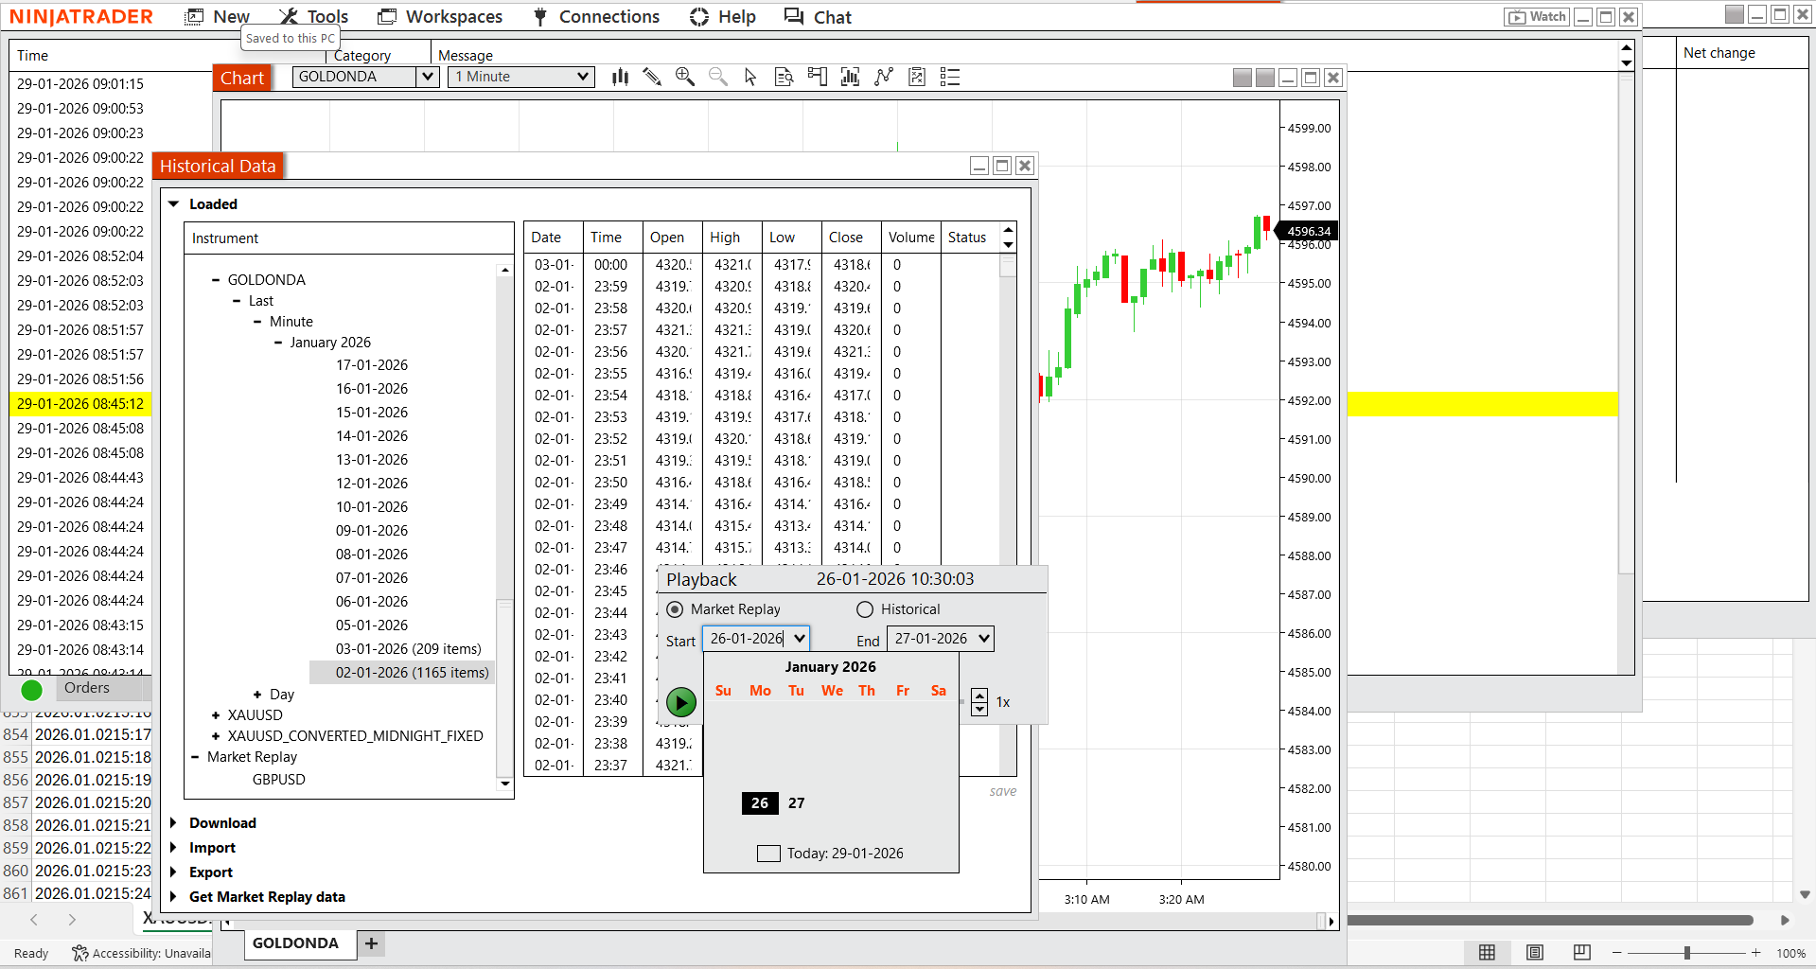The width and height of the screenshot is (1816, 969).
Task: Open the chart bar style candlestick icon
Action: 620,77
